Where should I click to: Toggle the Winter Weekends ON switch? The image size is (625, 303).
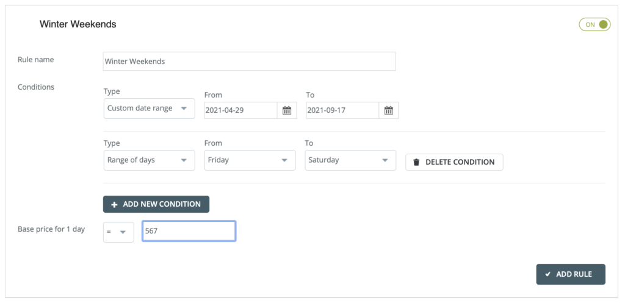point(594,24)
